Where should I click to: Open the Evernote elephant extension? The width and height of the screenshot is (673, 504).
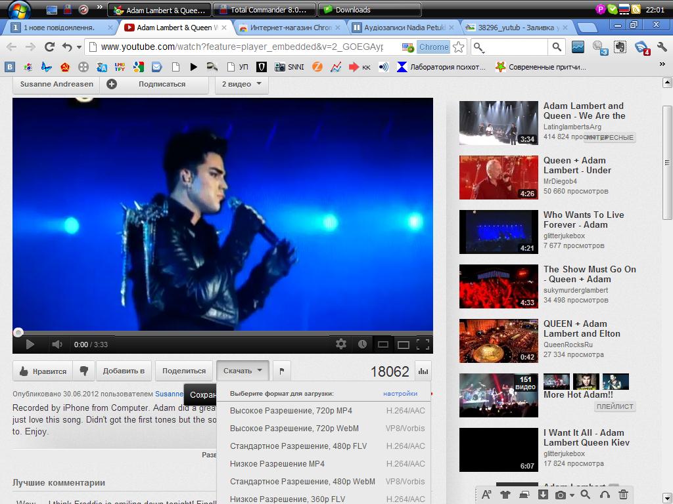620,47
